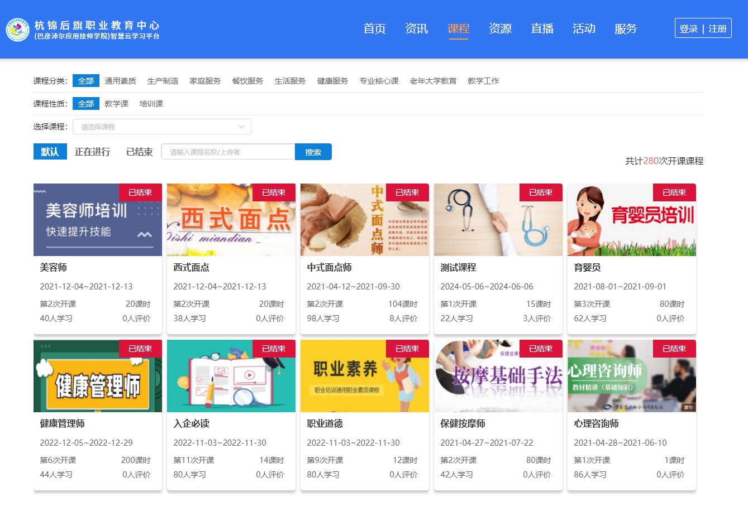Select the 全部 course category filter
748x521 pixels.
[85, 80]
